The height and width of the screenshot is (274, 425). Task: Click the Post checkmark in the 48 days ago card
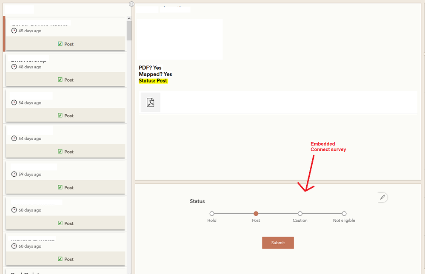(60, 79)
